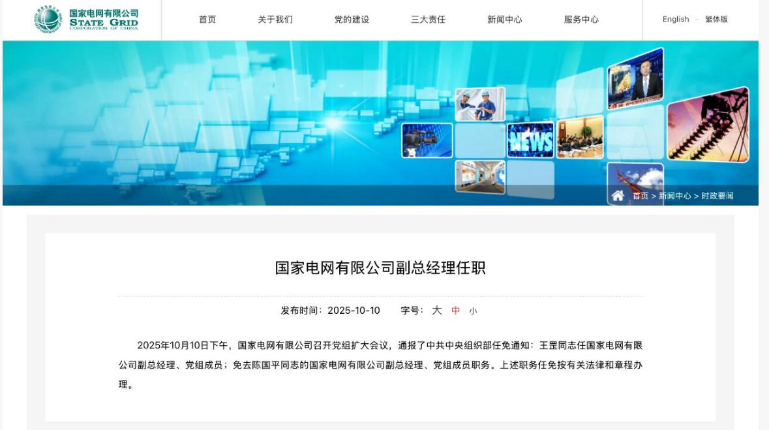Click the NEWS tile in banner
Image resolution: width=769 pixels, height=430 pixels.
point(530,140)
